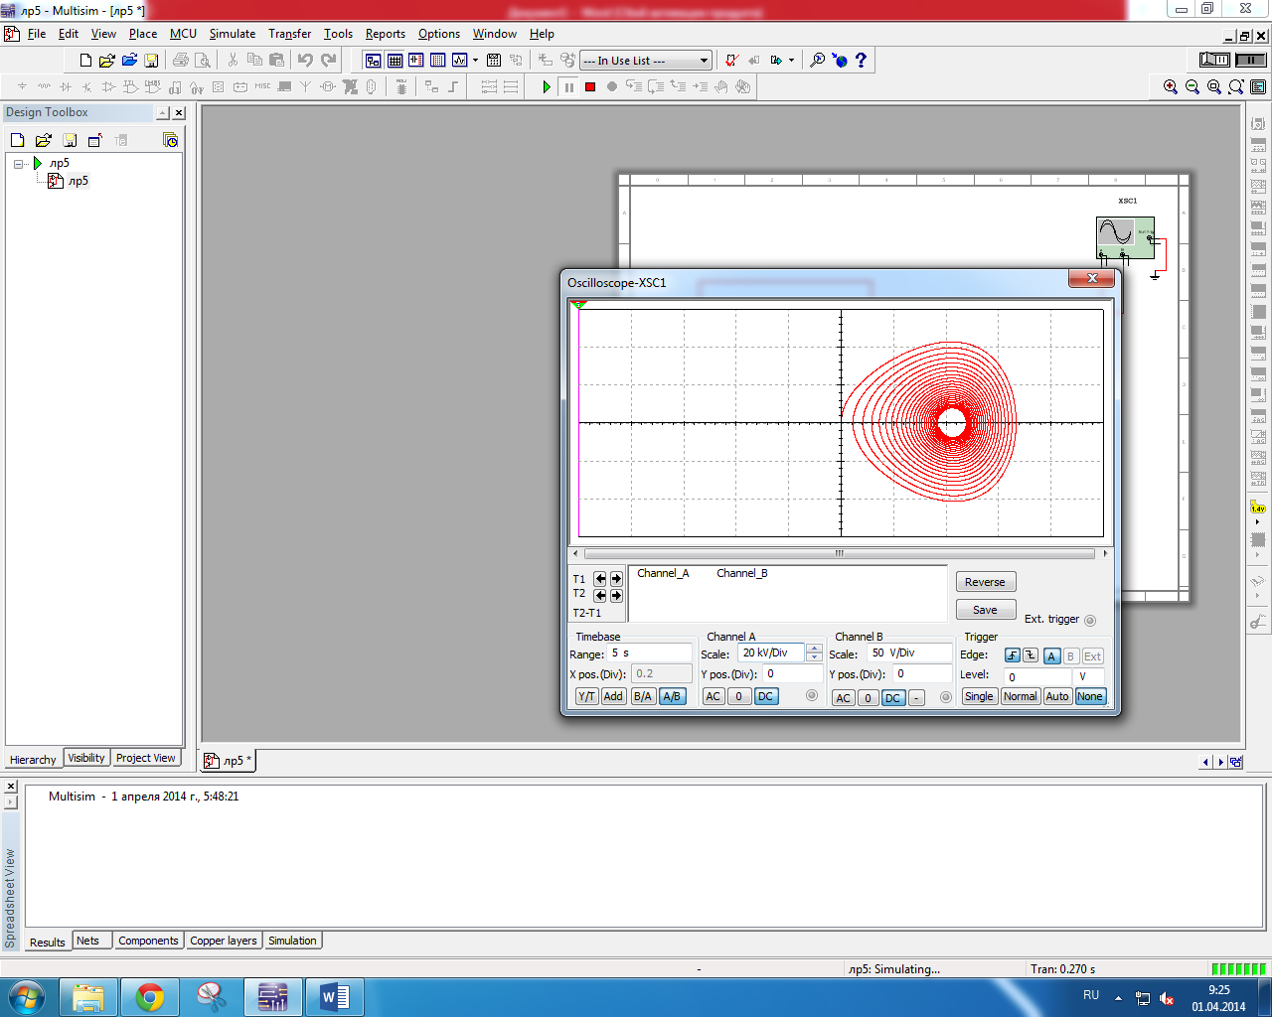
Task: Set Channel A coupling to AC
Action: tap(713, 697)
